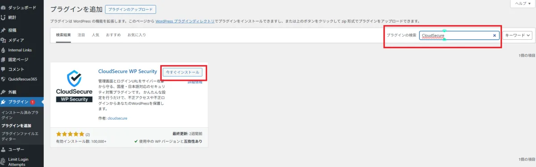This screenshot has width=536, height=167.
Task: Click the comment bubble icon beside コメント
Action: tap(4, 69)
